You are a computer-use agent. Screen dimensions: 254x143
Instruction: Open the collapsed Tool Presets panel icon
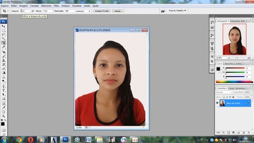click(x=212, y=35)
